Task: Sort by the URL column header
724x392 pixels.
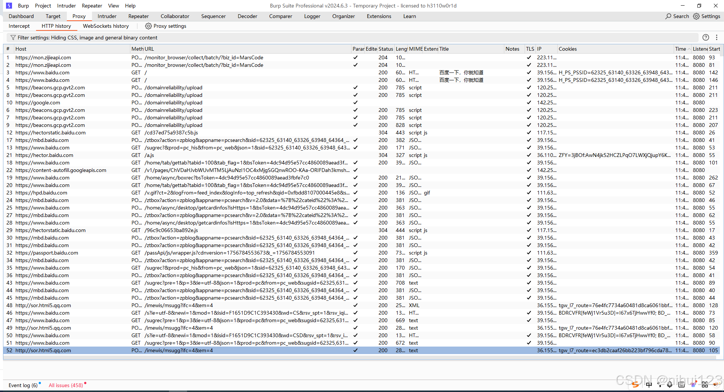Action: coord(247,49)
